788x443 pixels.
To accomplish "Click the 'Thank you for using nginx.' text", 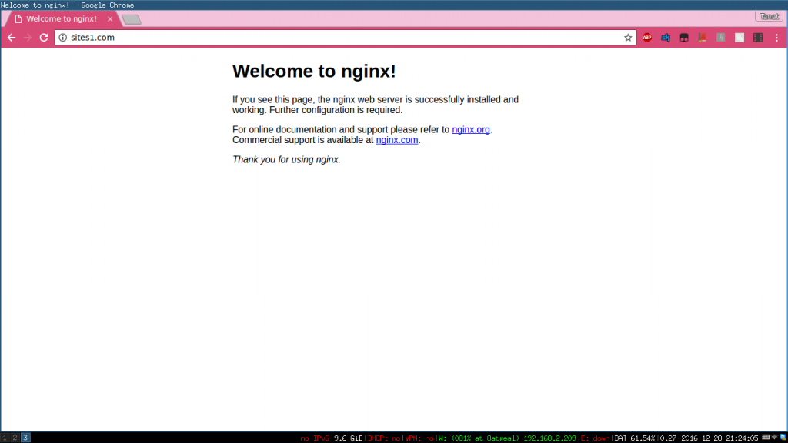I will [286, 160].
